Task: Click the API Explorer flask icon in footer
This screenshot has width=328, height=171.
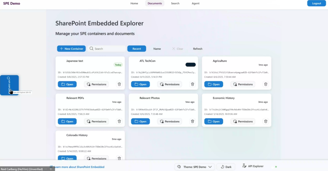Action: (x=244, y=166)
